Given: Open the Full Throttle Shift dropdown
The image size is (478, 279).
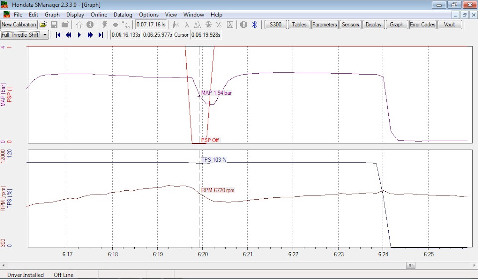Looking at the screenshot, I should 45,35.
